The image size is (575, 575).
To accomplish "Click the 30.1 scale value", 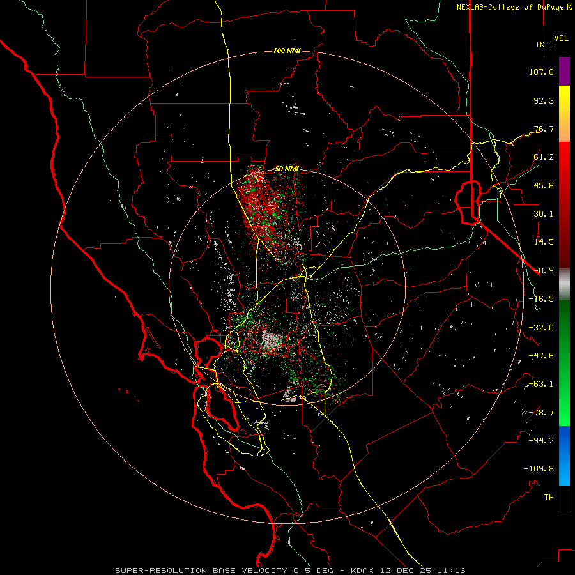I will [x=544, y=214].
